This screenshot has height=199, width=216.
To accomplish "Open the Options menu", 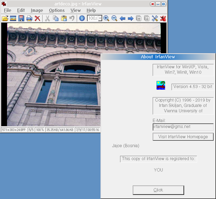I will [x=57, y=10].
